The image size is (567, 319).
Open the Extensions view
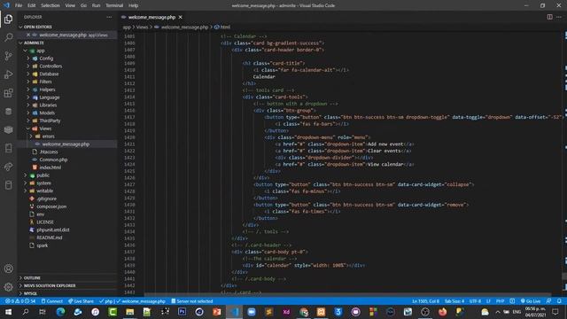coord(8,93)
